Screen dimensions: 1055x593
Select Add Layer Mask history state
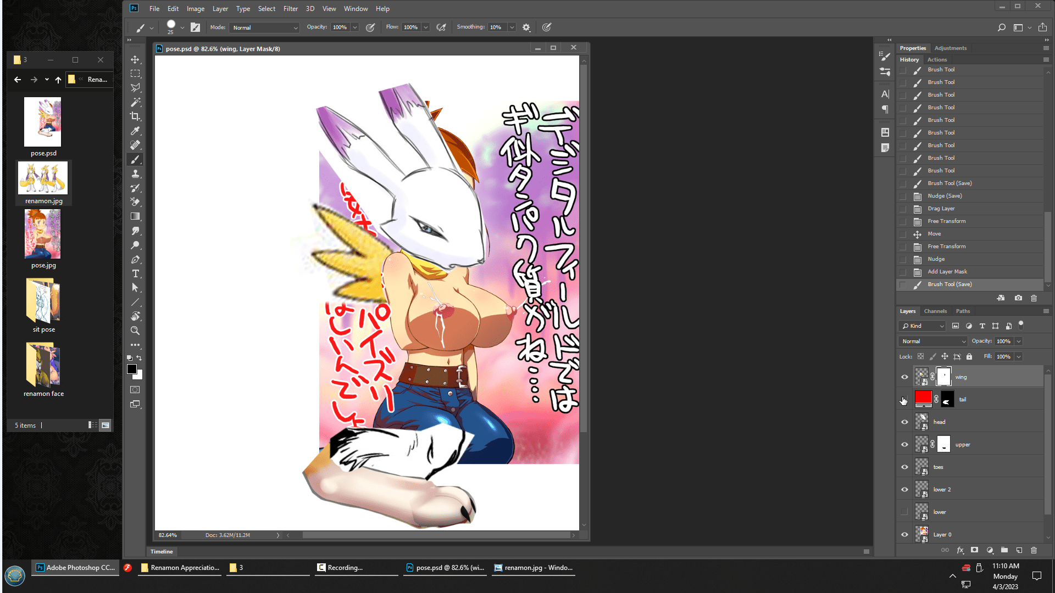(947, 272)
